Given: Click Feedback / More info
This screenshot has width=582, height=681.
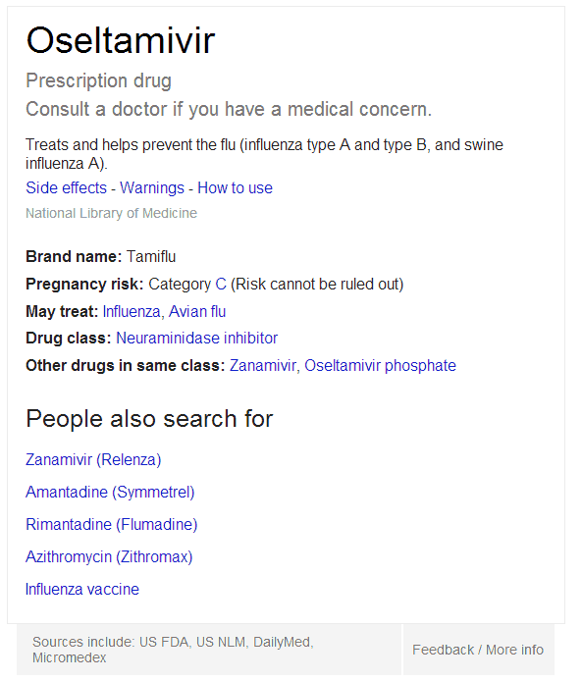Looking at the screenshot, I should tap(478, 650).
